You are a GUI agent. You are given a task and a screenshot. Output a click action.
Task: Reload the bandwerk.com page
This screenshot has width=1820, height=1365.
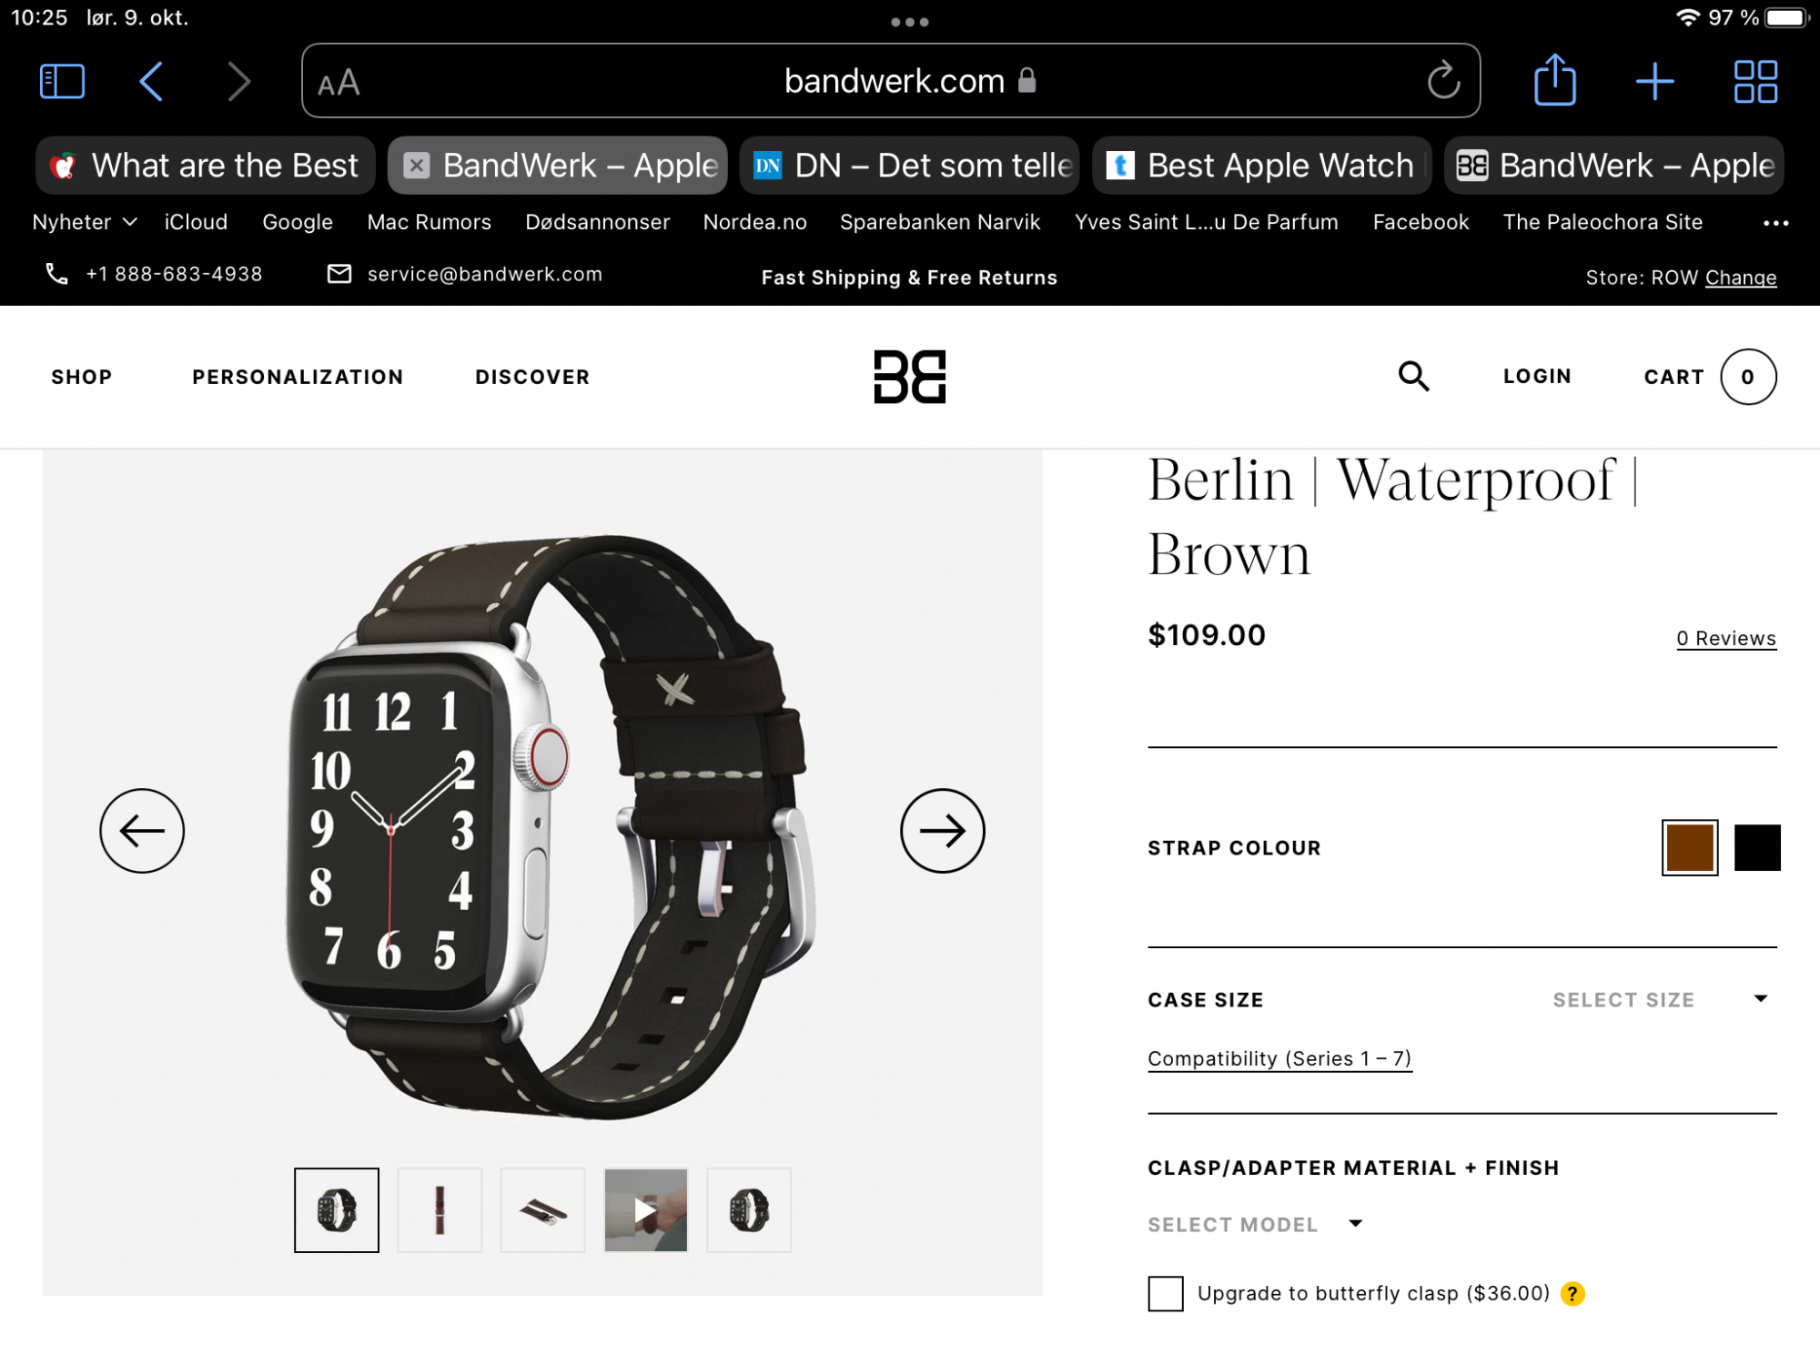coord(1443,81)
